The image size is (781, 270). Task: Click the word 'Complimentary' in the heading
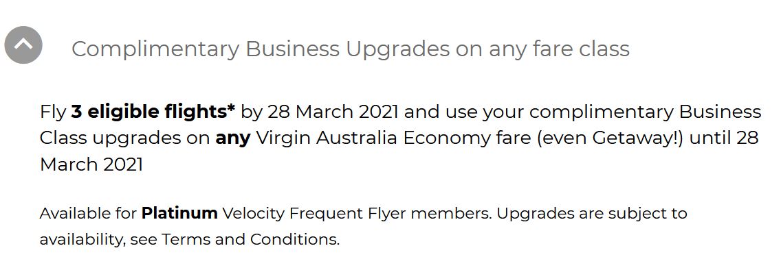point(155,49)
